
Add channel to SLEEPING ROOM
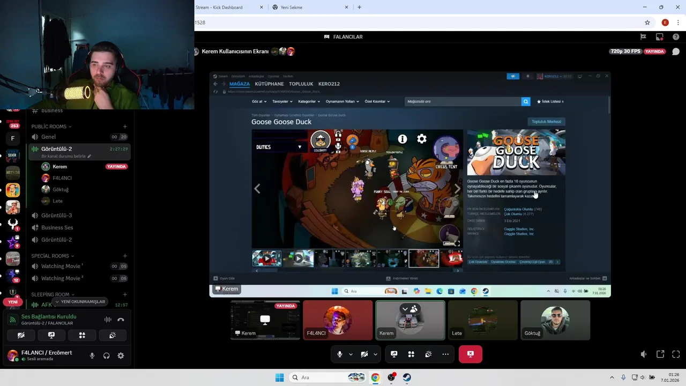[125, 294]
